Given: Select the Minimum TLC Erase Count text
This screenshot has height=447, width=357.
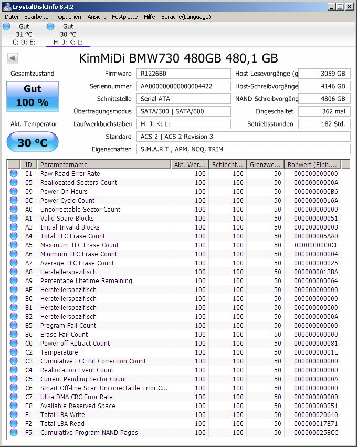Looking at the screenshot, I should [x=79, y=254].
